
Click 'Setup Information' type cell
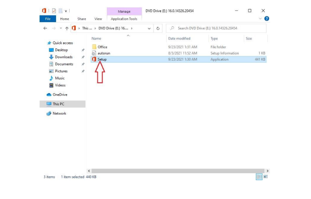click(x=224, y=53)
